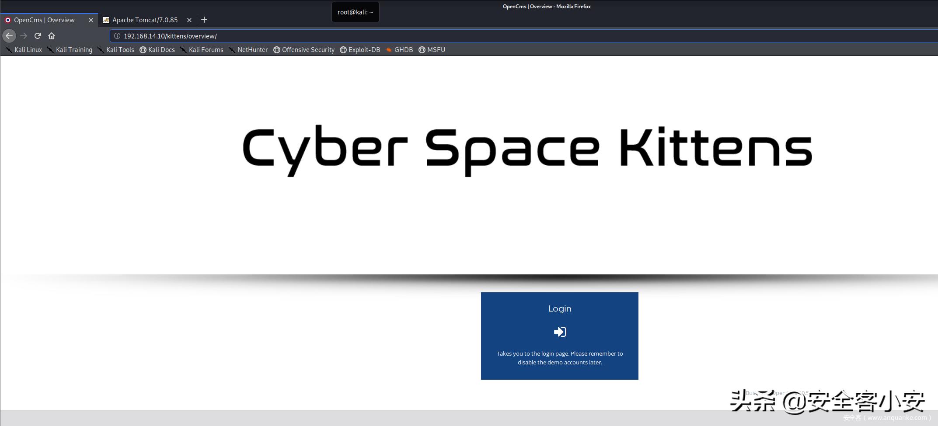Go to the Firefox home page
The width and height of the screenshot is (938, 426).
click(52, 36)
